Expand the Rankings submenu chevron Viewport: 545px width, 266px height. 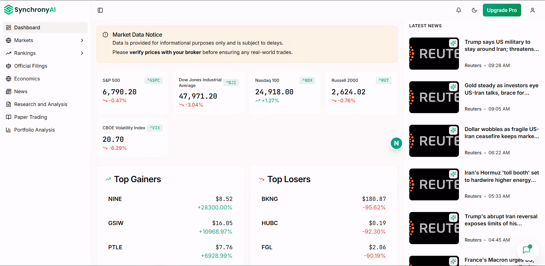(82, 53)
